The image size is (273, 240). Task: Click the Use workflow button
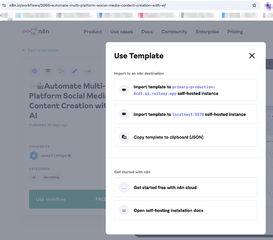pos(67,199)
